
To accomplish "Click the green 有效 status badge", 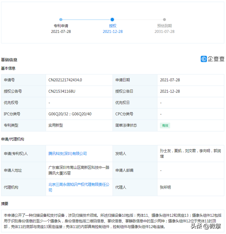I will pyautogui.click(x=165, y=126).
